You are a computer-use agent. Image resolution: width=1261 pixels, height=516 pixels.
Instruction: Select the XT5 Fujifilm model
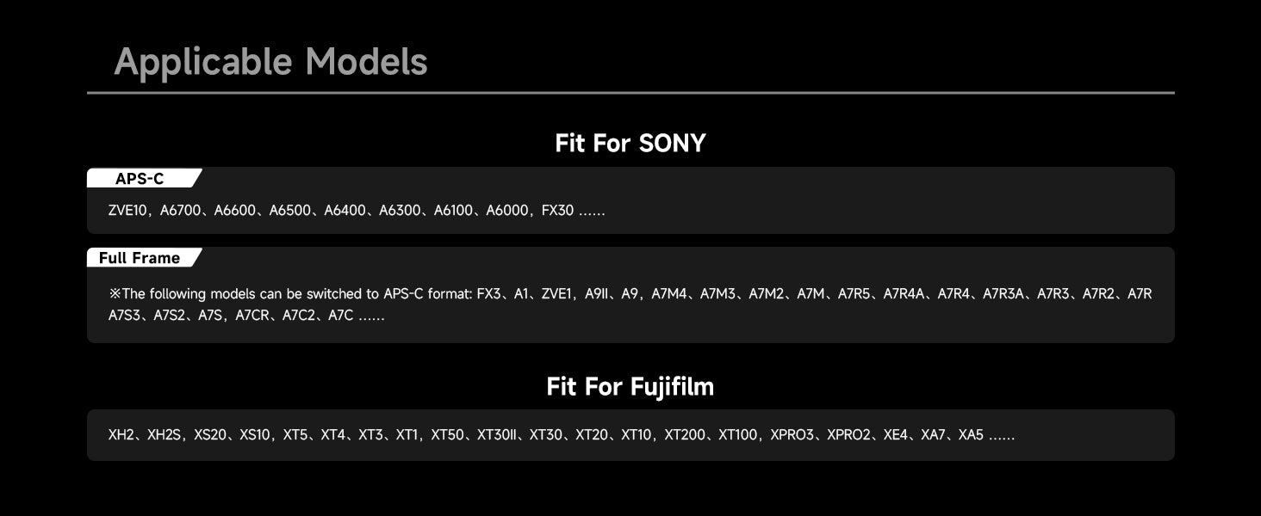295,435
